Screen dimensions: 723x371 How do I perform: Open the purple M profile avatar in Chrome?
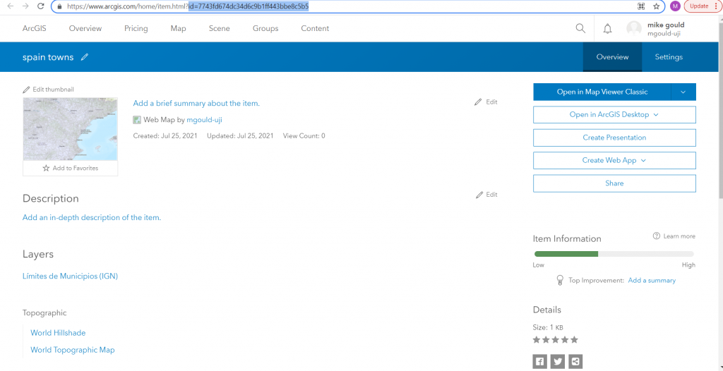click(x=675, y=6)
